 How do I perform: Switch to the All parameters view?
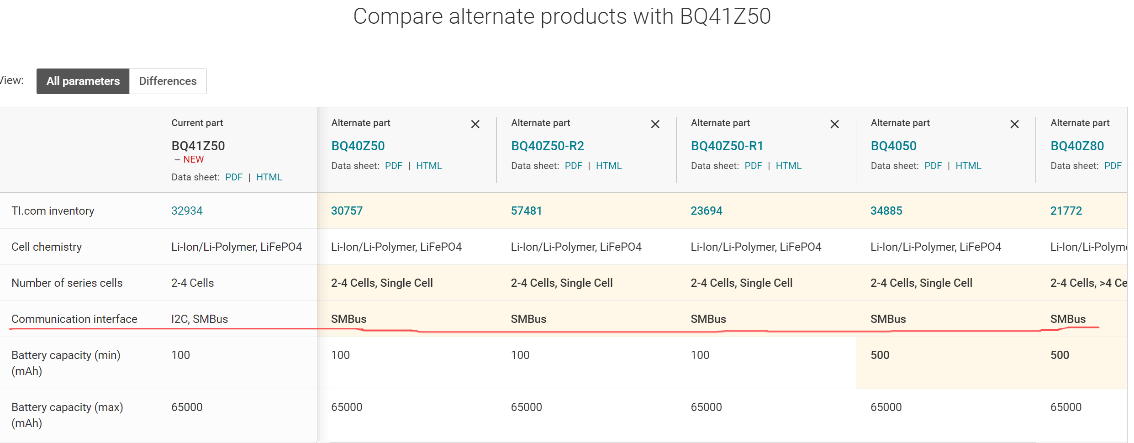[x=83, y=81]
